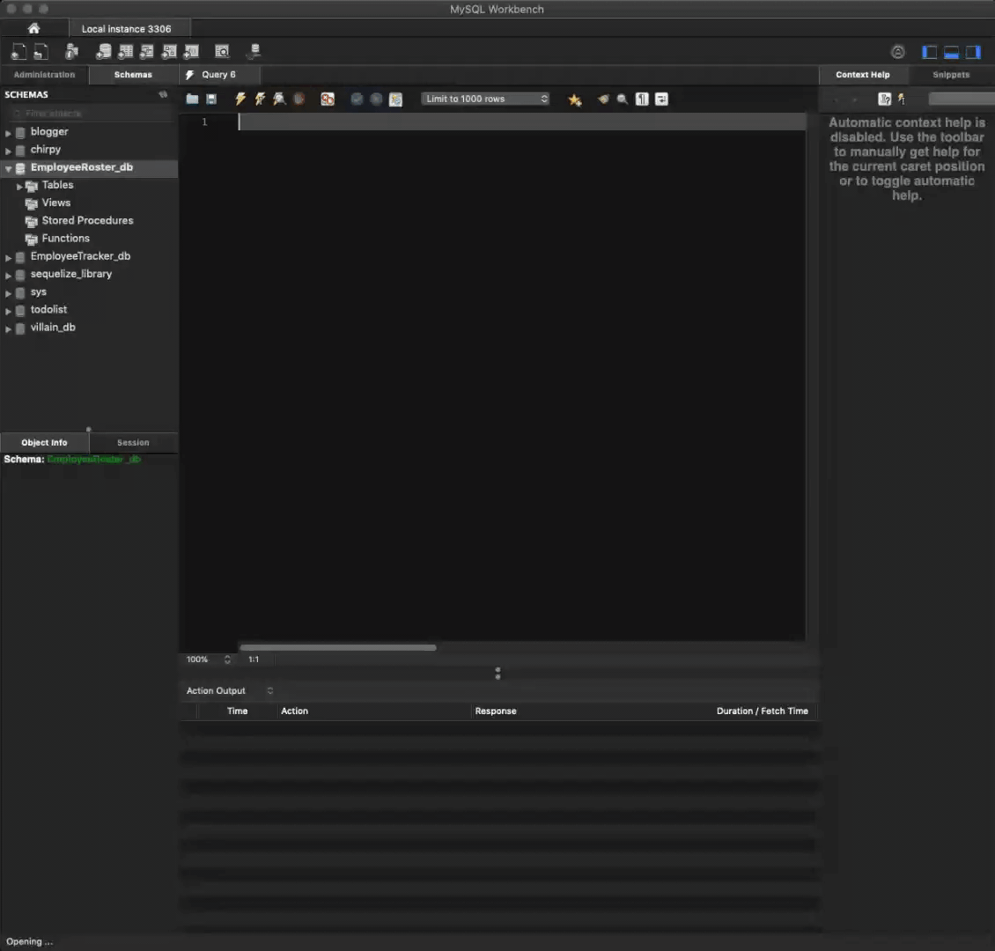Expand the chirpy schema
This screenshot has width=995, height=951.
pos(8,151)
